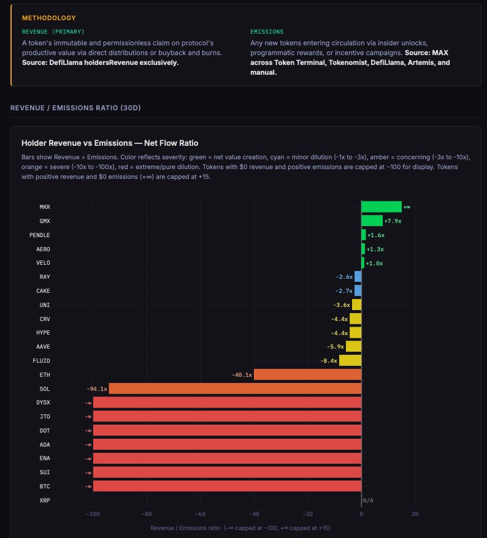
Task: Click the 20 x-axis tick label
Action: coord(415,514)
